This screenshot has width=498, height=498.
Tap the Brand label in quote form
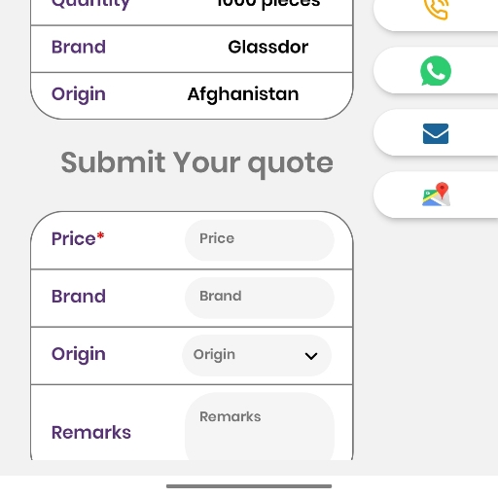[x=79, y=297]
